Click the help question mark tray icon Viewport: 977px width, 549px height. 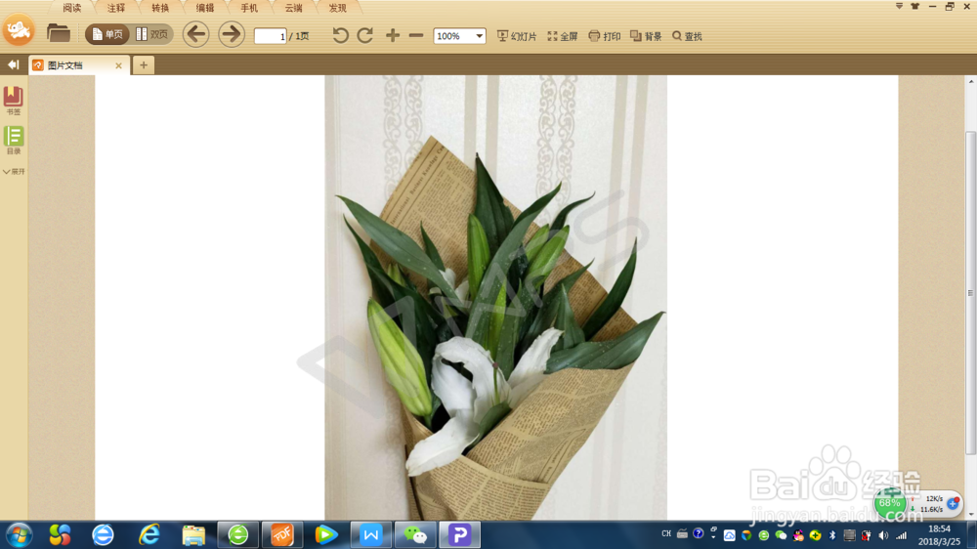698,534
